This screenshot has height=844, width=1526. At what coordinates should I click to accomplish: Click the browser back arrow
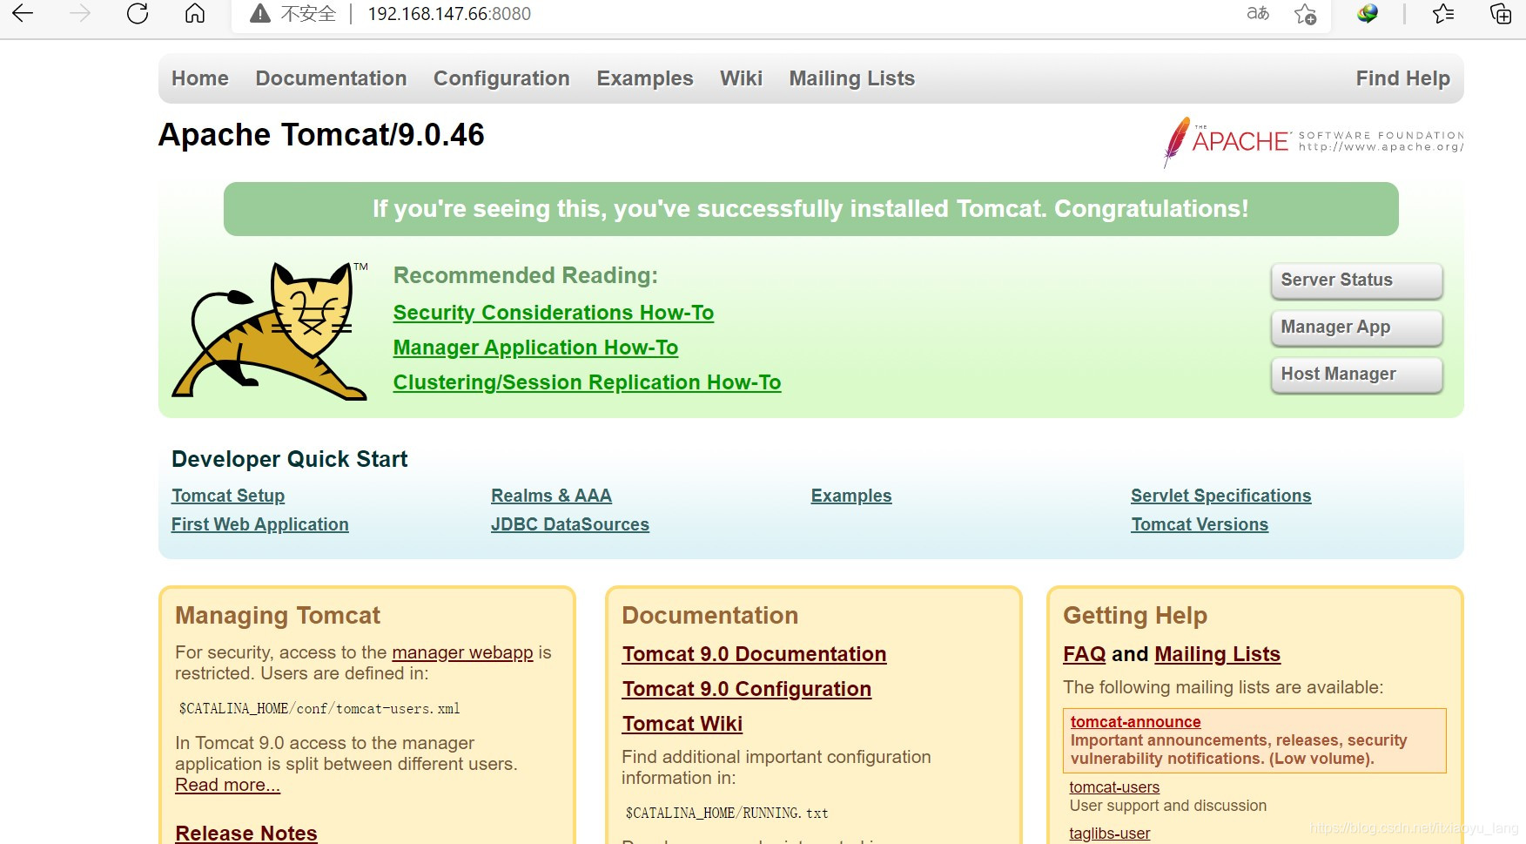click(23, 13)
